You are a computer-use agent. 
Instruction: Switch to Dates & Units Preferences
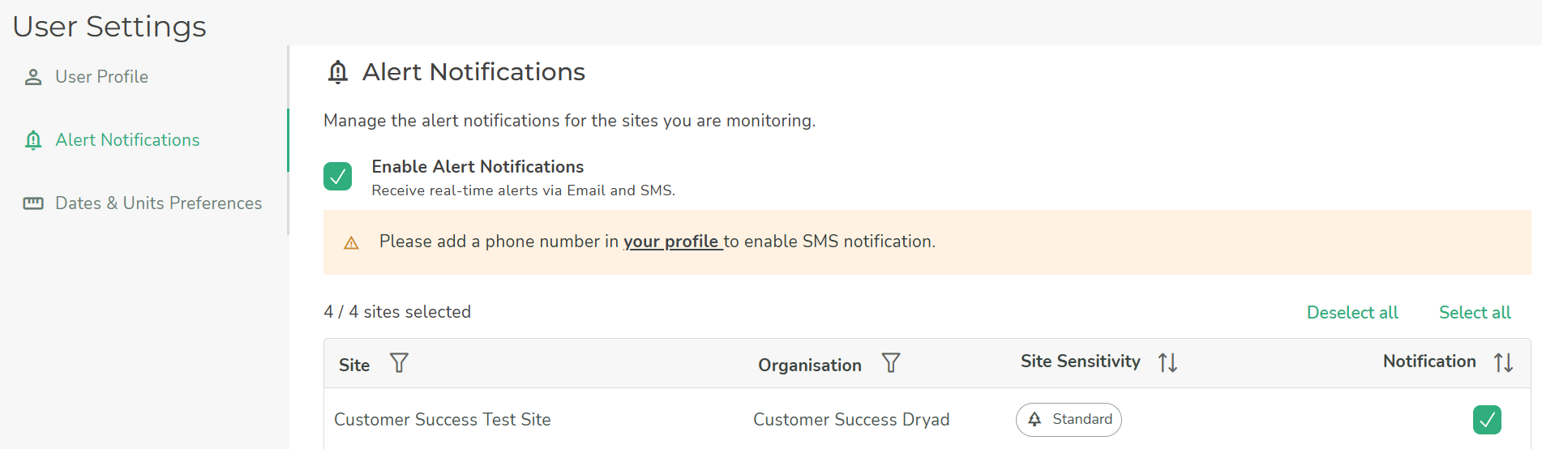tap(158, 203)
